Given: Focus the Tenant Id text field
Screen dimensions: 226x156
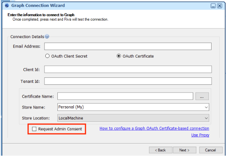Looking at the screenshot, I should click(x=128, y=81).
